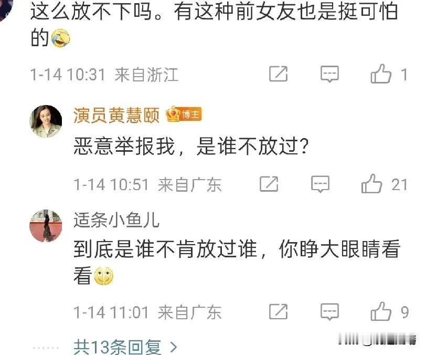Viewport: 426px width, 355px height.
Task: Click the top comment text 这么放不下吗
Action: (91, 12)
